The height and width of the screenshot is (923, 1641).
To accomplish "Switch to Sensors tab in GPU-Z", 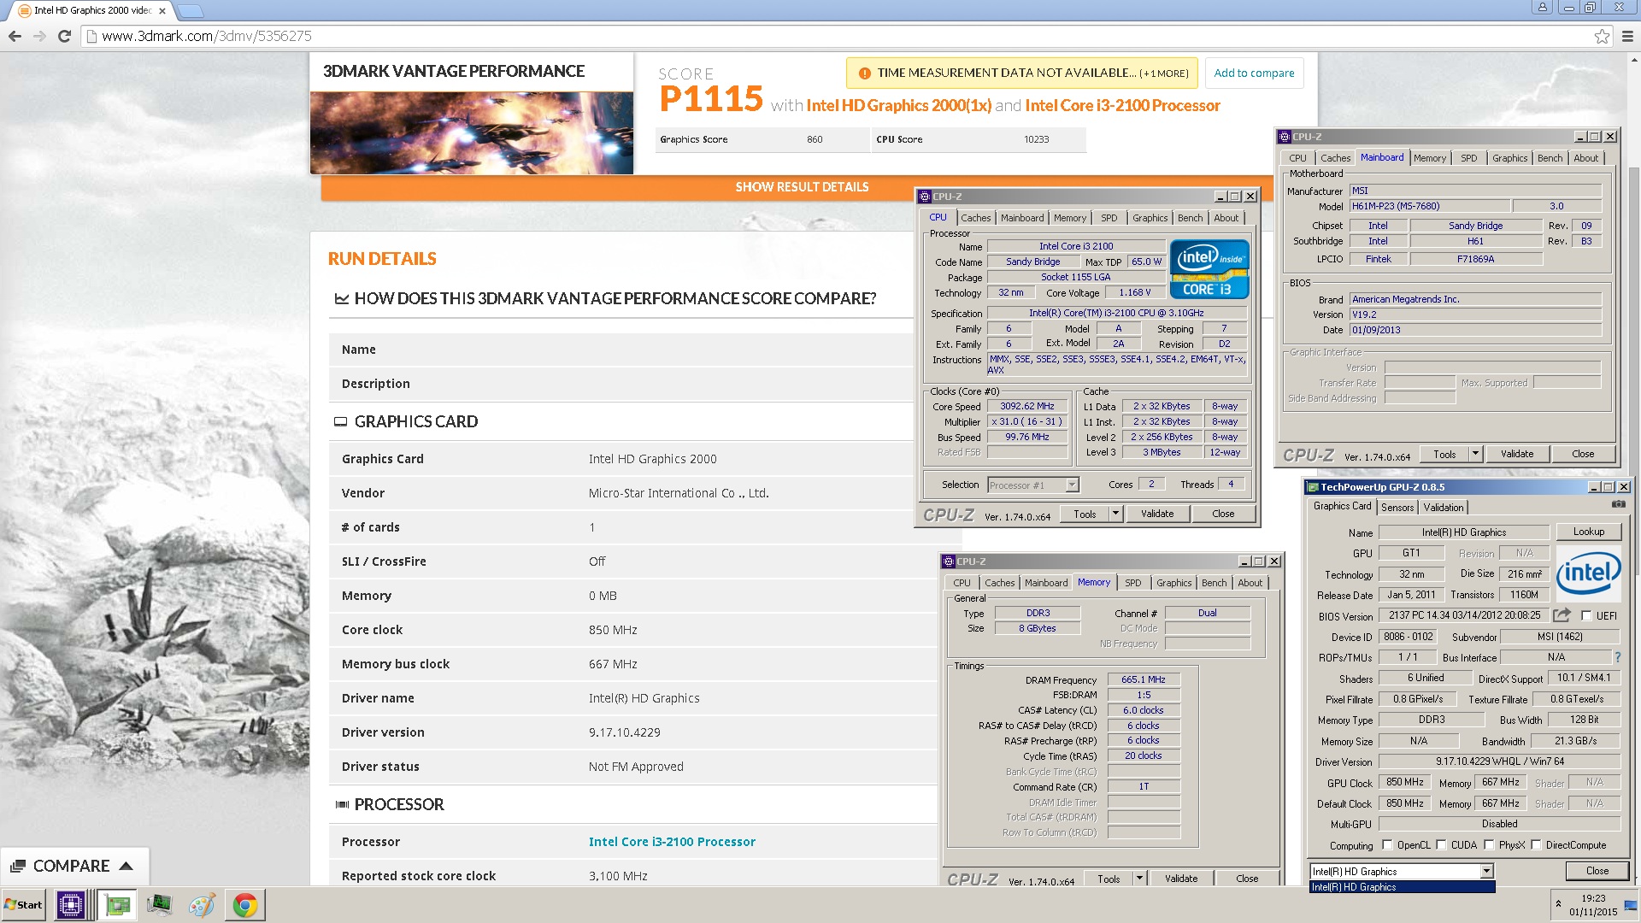I will [x=1397, y=508].
